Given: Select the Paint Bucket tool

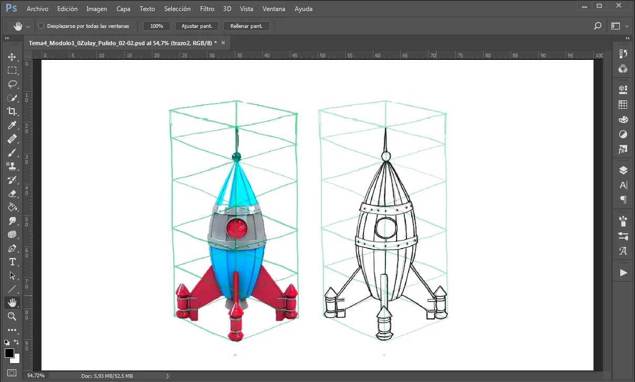Looking at the screenshot, I should tap(12, 207).
